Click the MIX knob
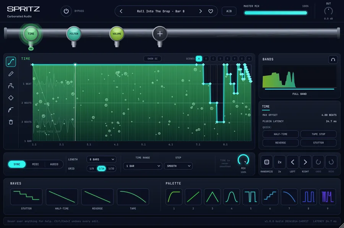344x228 pixels. pos(243,160)
